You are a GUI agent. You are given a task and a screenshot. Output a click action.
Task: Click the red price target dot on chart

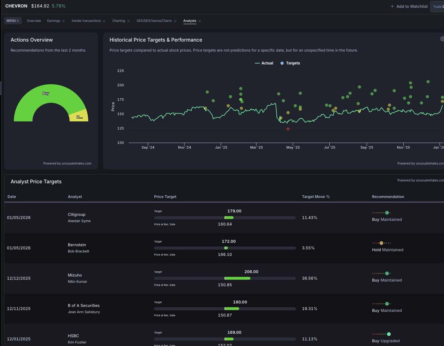click(x=288, y=129)
